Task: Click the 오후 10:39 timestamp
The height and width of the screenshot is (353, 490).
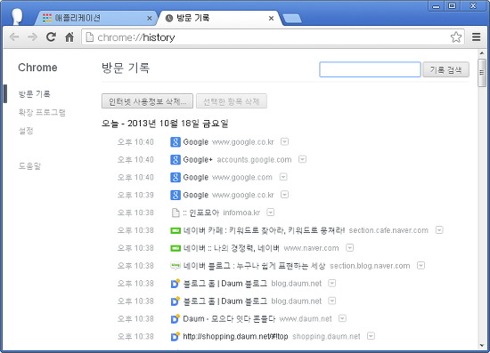Action: click(x=135, y=195)
